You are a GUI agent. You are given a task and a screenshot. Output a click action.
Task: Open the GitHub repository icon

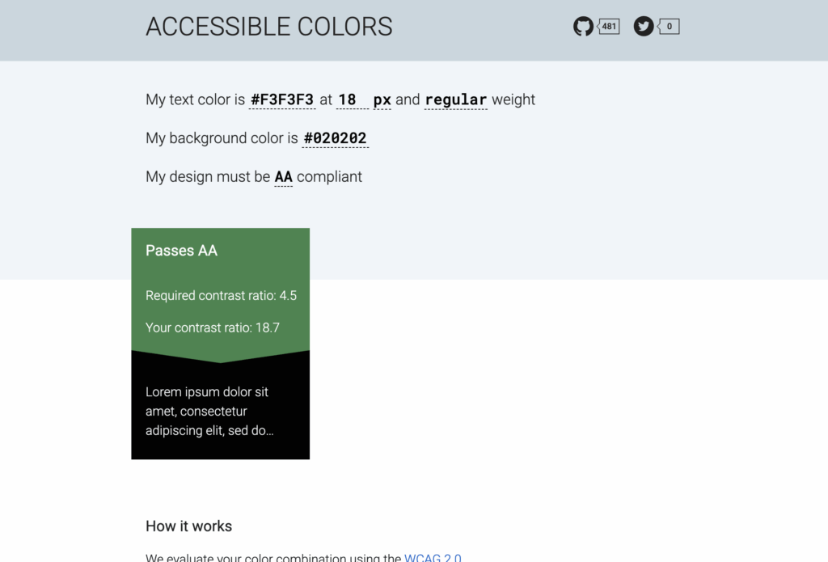click(x=583, y=27)
